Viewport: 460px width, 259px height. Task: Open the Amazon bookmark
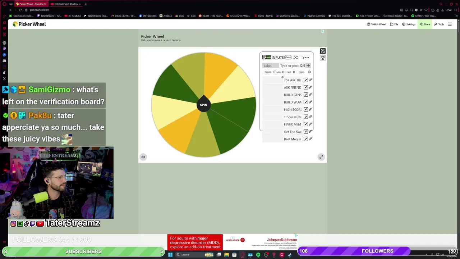click(x=166, y=16)
